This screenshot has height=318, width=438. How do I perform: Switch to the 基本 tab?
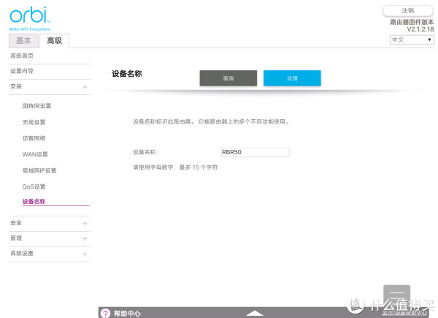(x=23, y=41)
